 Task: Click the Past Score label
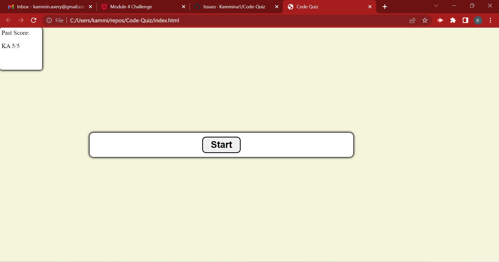[16, 33]
